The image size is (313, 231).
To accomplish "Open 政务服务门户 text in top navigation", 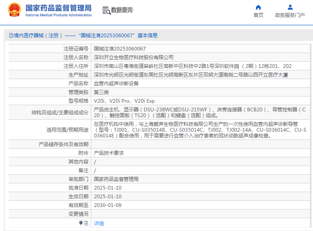I will (x=290, y=15).
